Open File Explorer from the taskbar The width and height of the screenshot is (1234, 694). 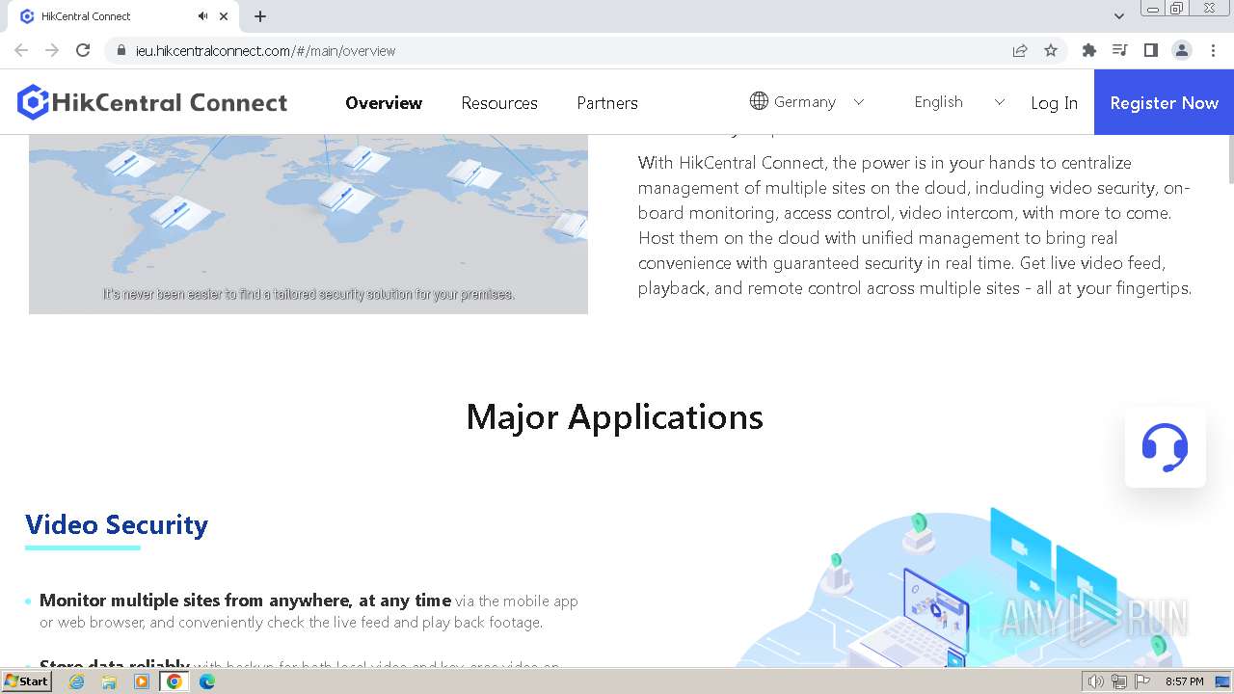coord(109,681)
